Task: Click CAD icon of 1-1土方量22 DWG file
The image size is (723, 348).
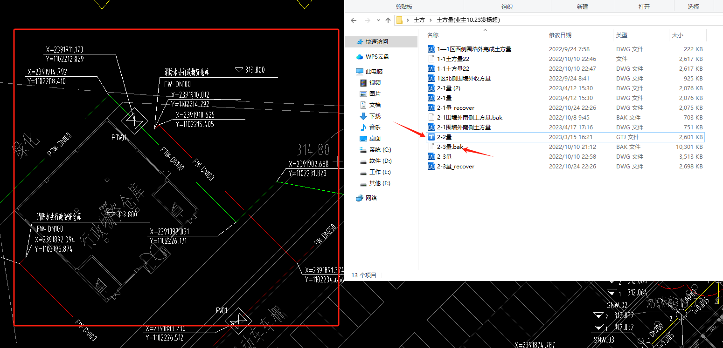Action: click(431, 68)
